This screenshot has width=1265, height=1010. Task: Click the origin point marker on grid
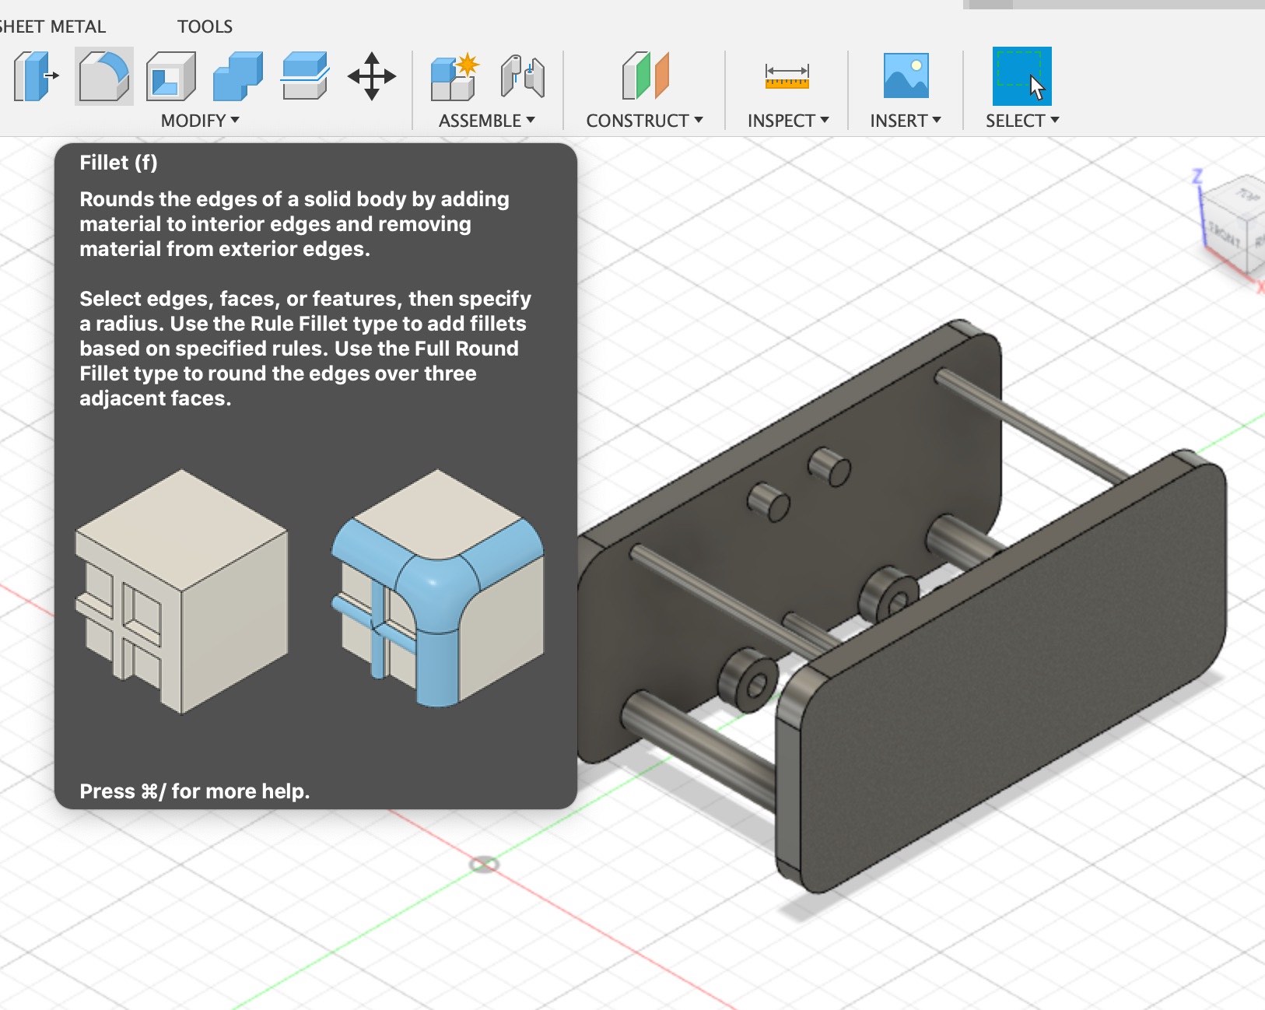click(484, 864)
